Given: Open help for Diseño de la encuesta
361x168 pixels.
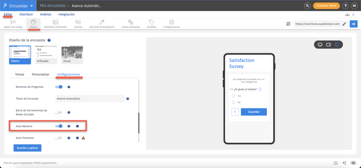Looking at the screenshot, I should point(49,40).
